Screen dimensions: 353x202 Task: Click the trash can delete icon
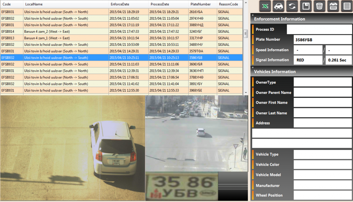[319, 6]
